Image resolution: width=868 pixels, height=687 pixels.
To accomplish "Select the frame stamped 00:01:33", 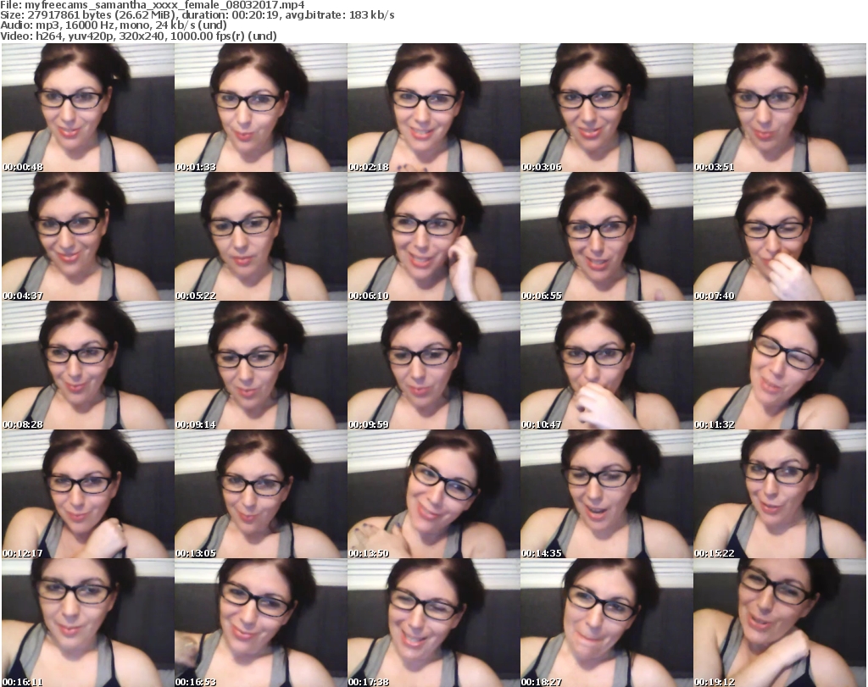I will [x=261, y=108].
